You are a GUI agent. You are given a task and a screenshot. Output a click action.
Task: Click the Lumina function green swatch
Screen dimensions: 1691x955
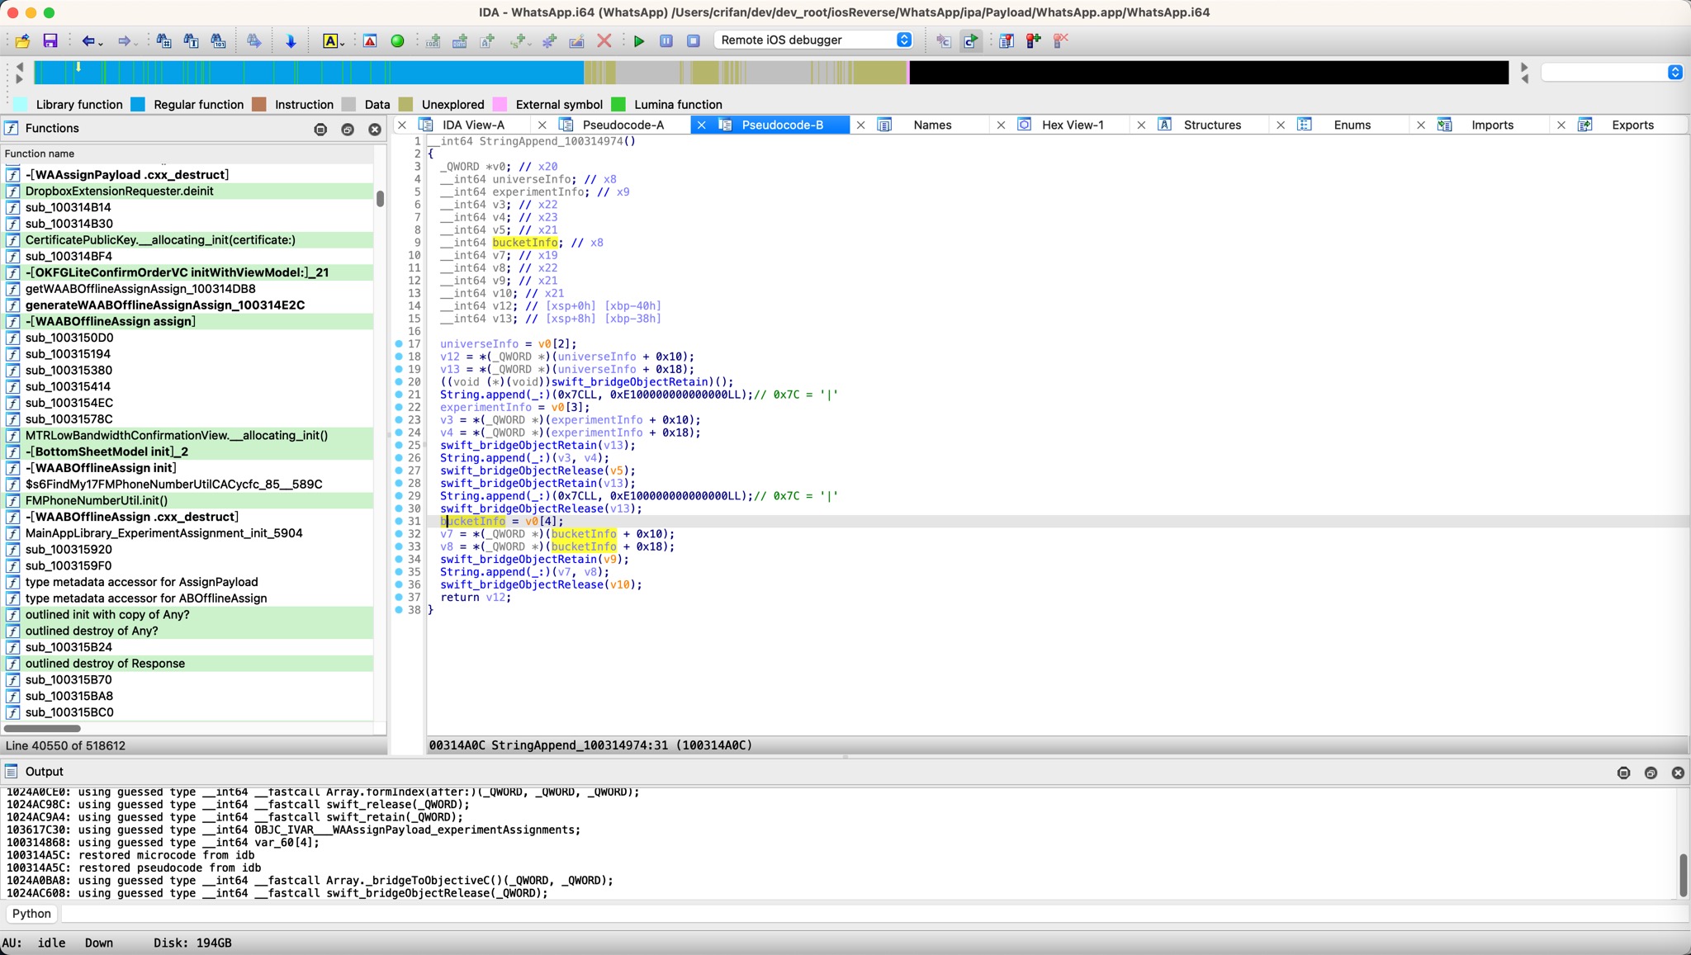618,104
